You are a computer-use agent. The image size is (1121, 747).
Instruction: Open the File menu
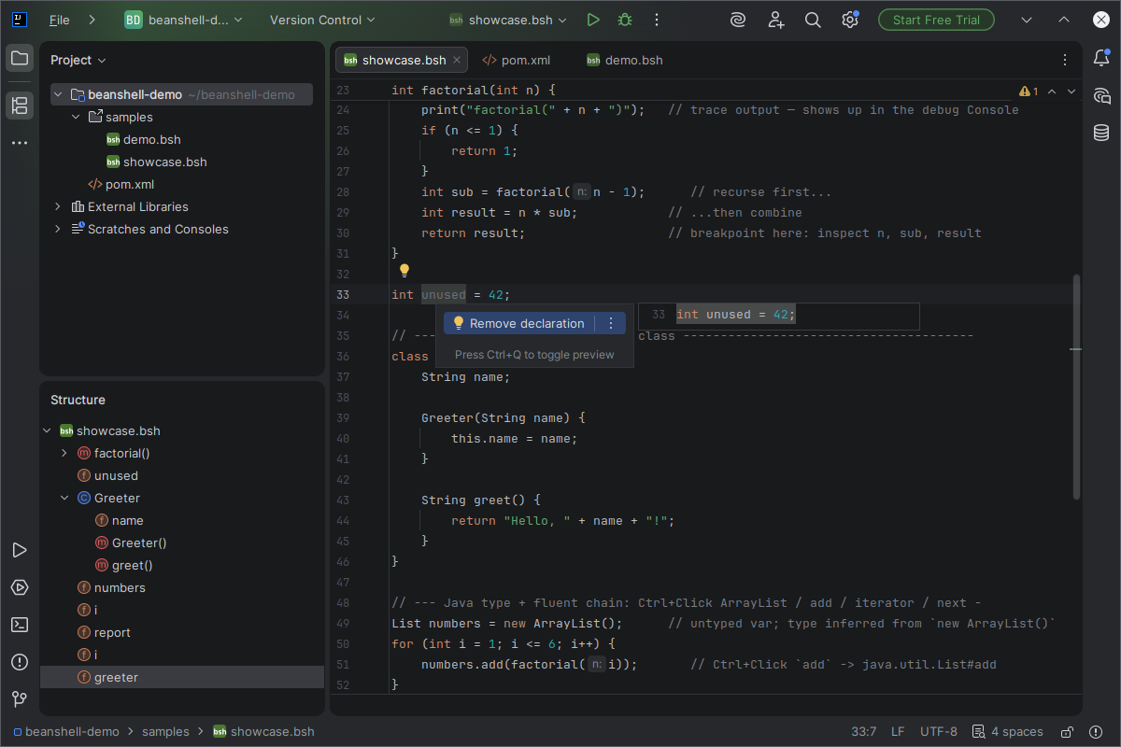pos(59,20)
